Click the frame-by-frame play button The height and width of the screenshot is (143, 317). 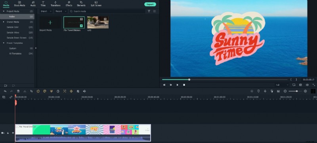[x=171, y=85]
